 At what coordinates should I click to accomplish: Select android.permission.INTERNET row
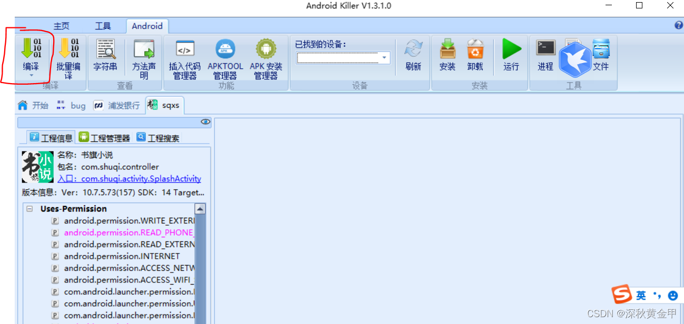pyautogui.click(x=116, y=256)
